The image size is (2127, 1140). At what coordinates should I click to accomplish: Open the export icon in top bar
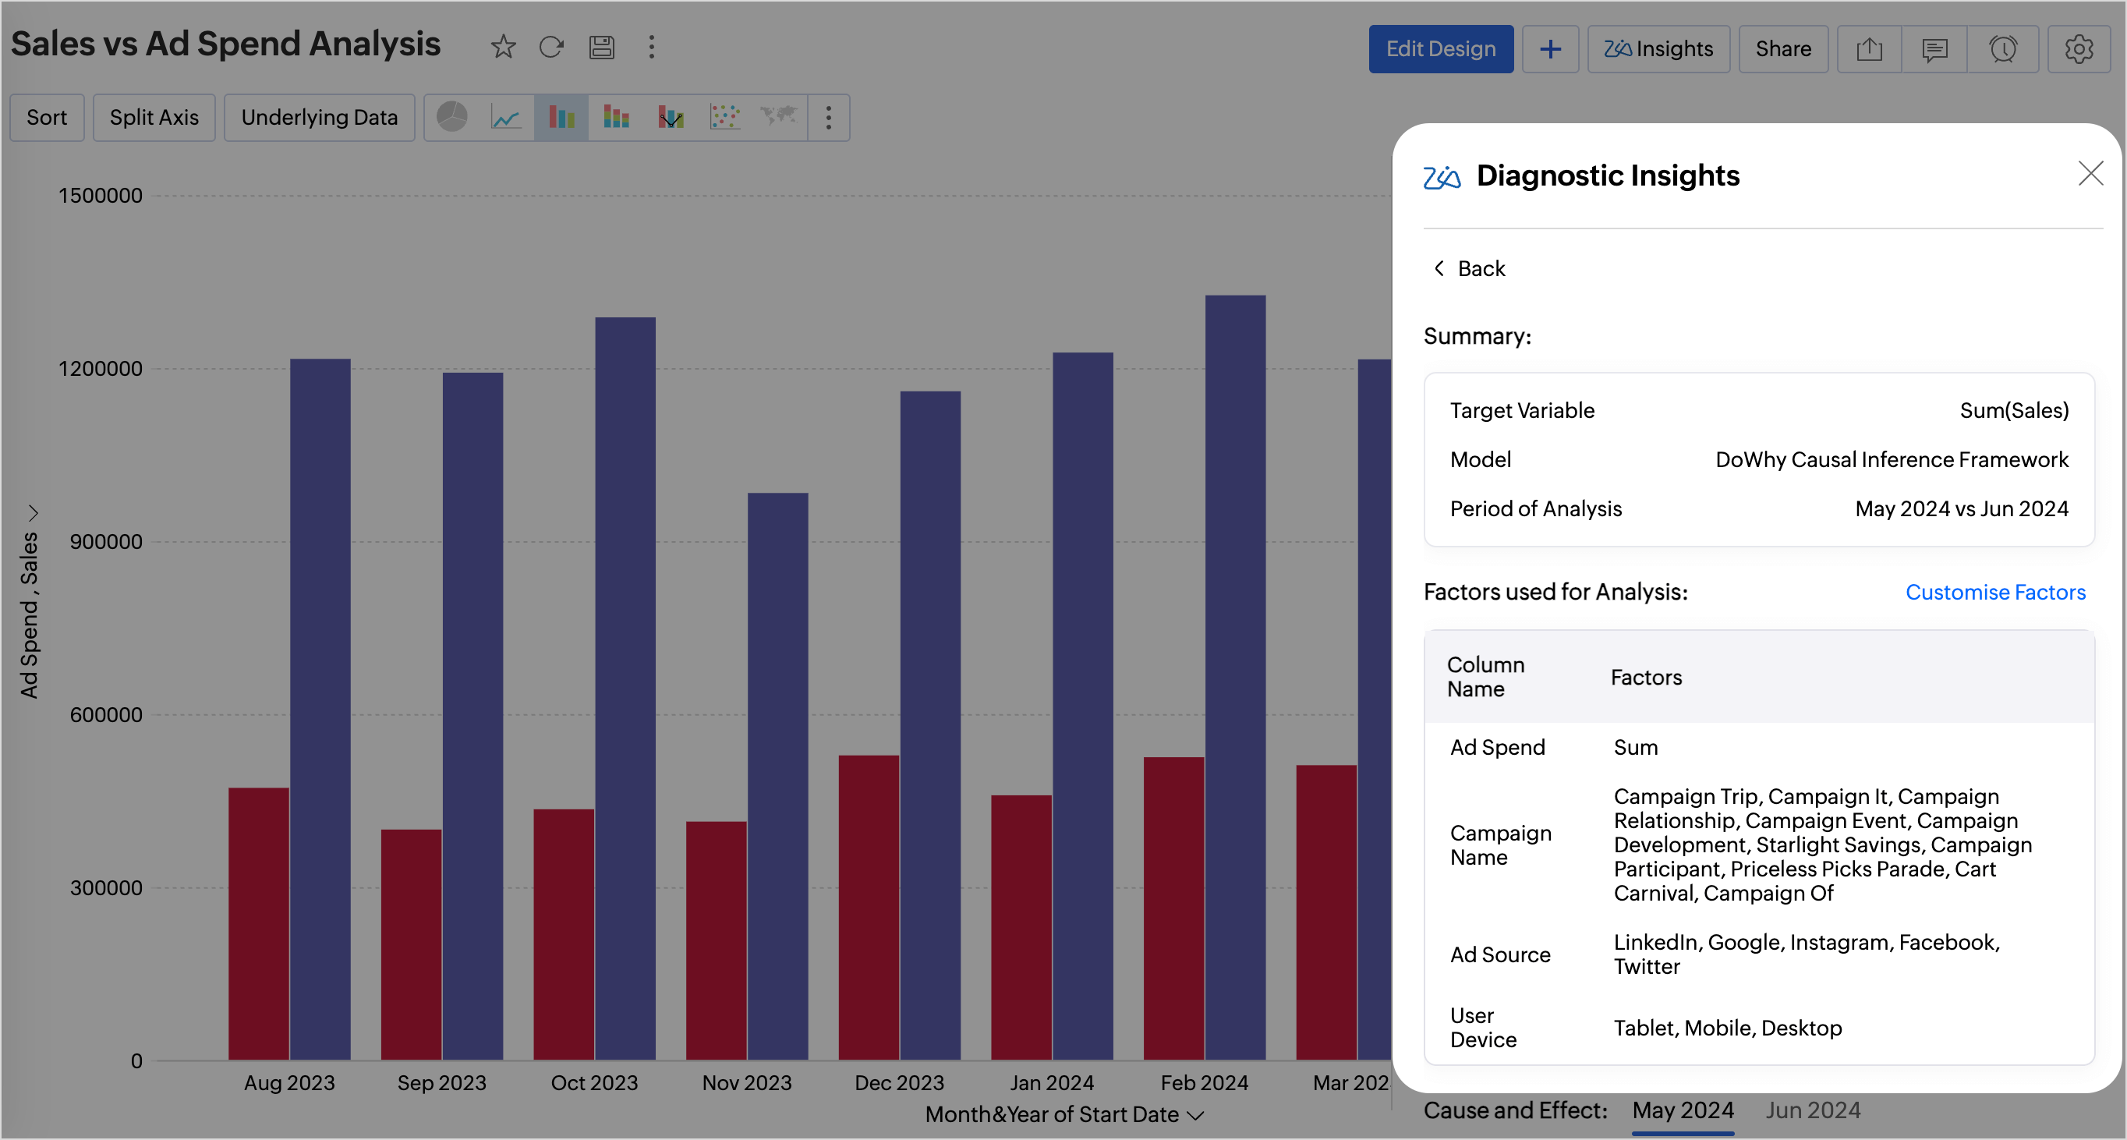(1870, 50)
